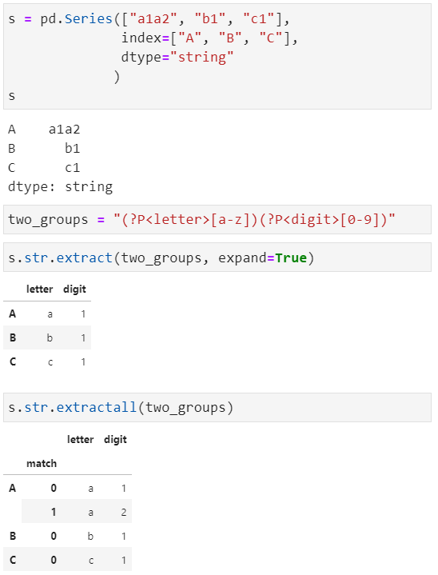Click the expand=True keyword in code

click(x=262, y=258)
